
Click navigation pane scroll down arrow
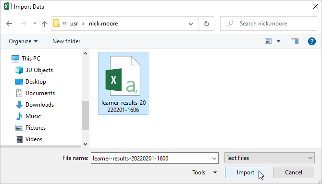pyautogui.click(x=85, y=144)
